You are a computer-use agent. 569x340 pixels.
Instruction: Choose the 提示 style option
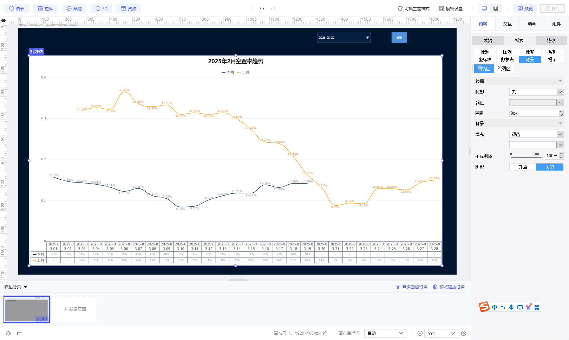(552, 59)
